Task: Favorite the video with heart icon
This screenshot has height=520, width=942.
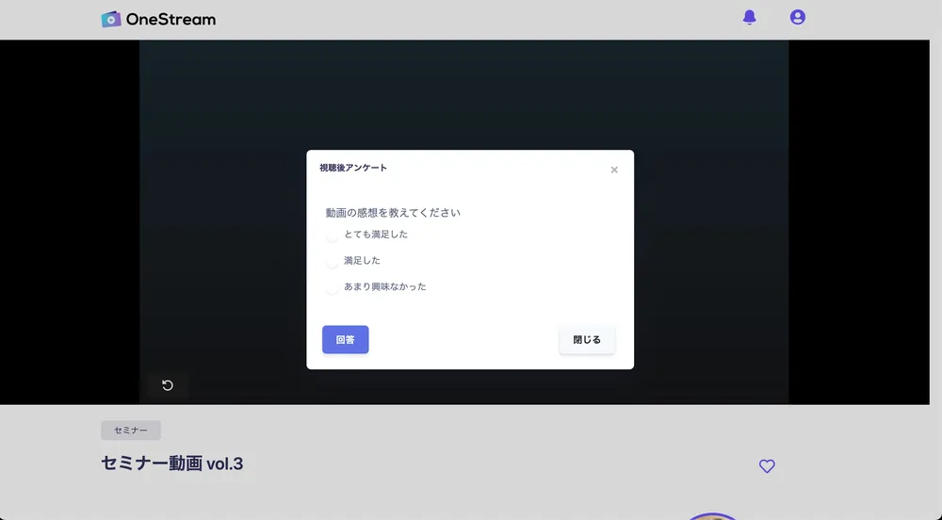Action: (767, 466)
